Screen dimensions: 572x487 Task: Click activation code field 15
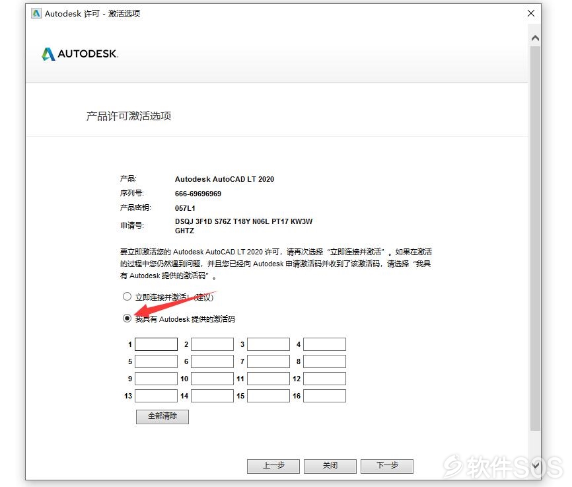pyautogui.click(x=268, y=396)
